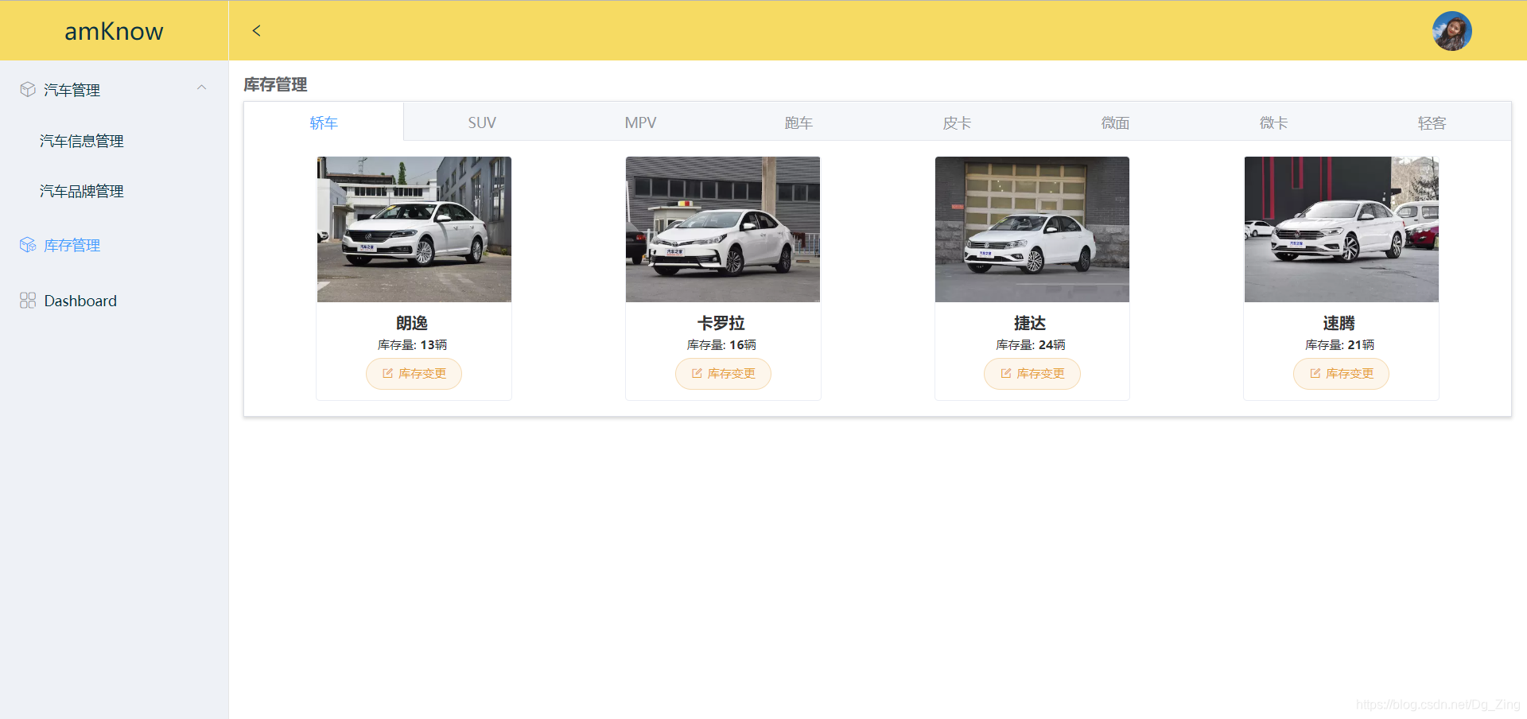This screenshot has width=1527, height=719.
Task: Switch to the 轻客 tab
Action: tap(1432, 122)
